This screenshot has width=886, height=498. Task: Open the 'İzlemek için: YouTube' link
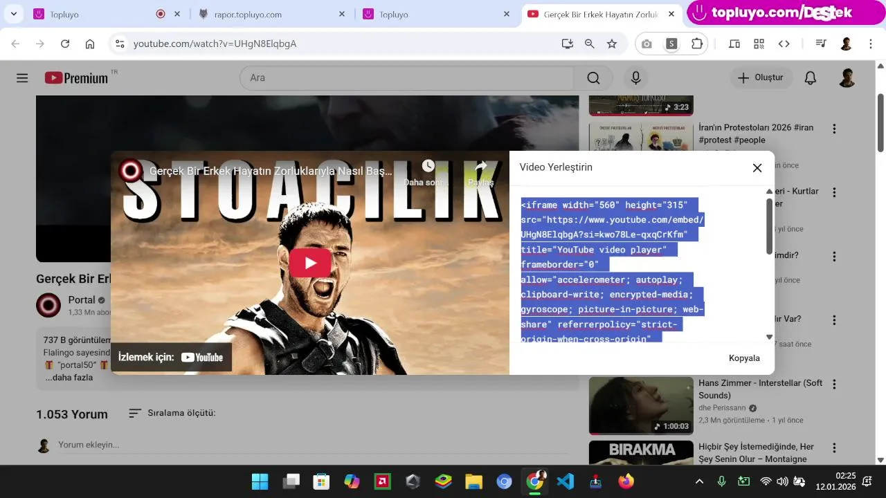(x=171, y=358)
